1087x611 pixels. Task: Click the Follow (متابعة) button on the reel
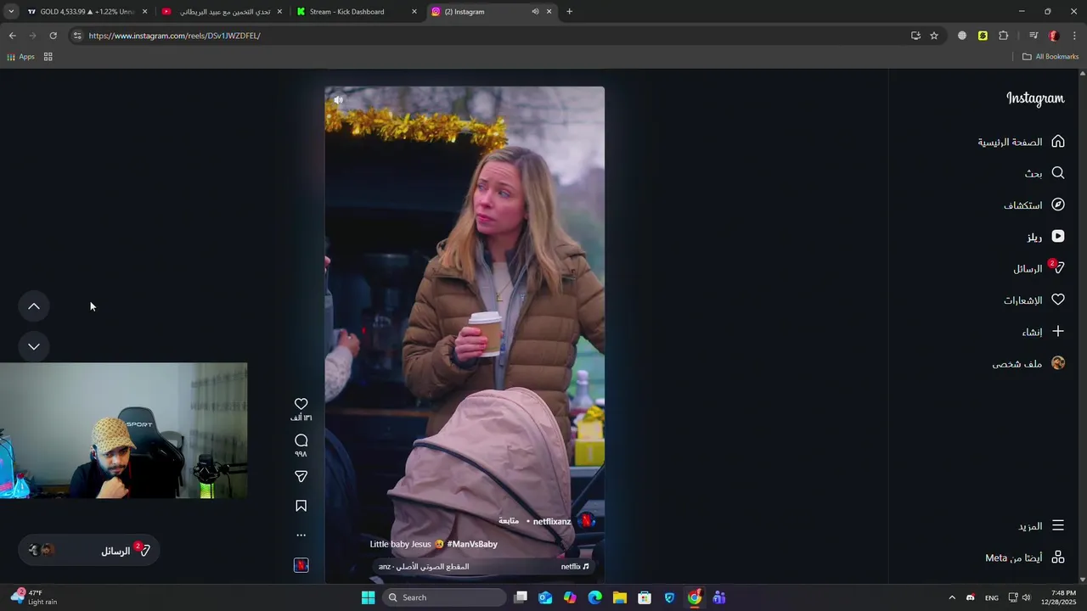coord(509,521)
